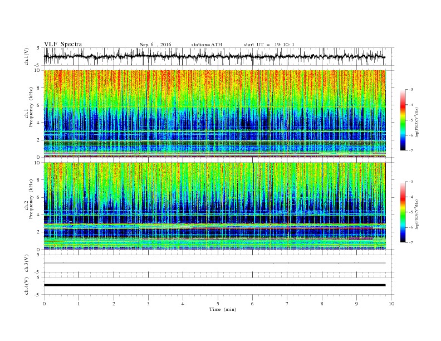Click the '10' tick at the time axis end
The image size is (441, 341).
pos(391,304)
